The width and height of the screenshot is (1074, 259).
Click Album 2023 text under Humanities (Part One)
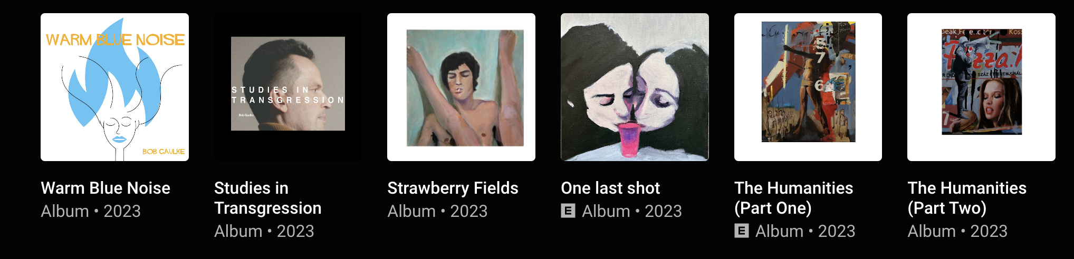[x=805, y=231]
